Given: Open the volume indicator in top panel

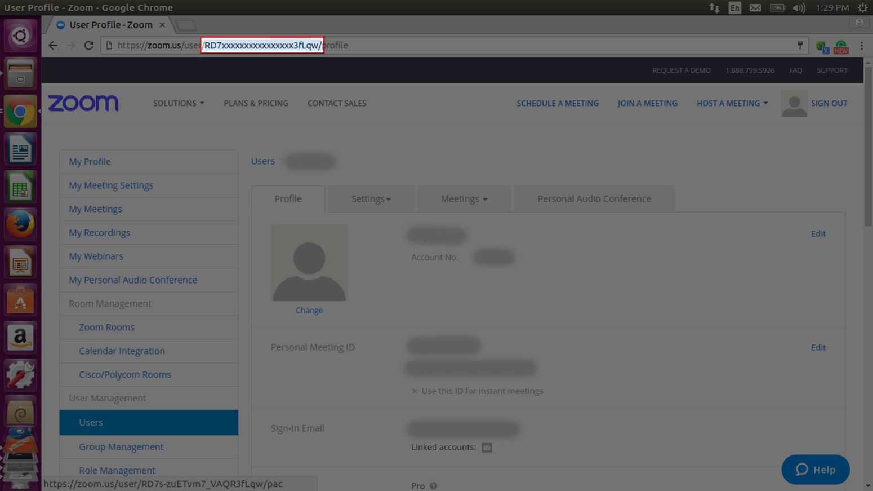Looking at the screenshot, I should point(799,7).
